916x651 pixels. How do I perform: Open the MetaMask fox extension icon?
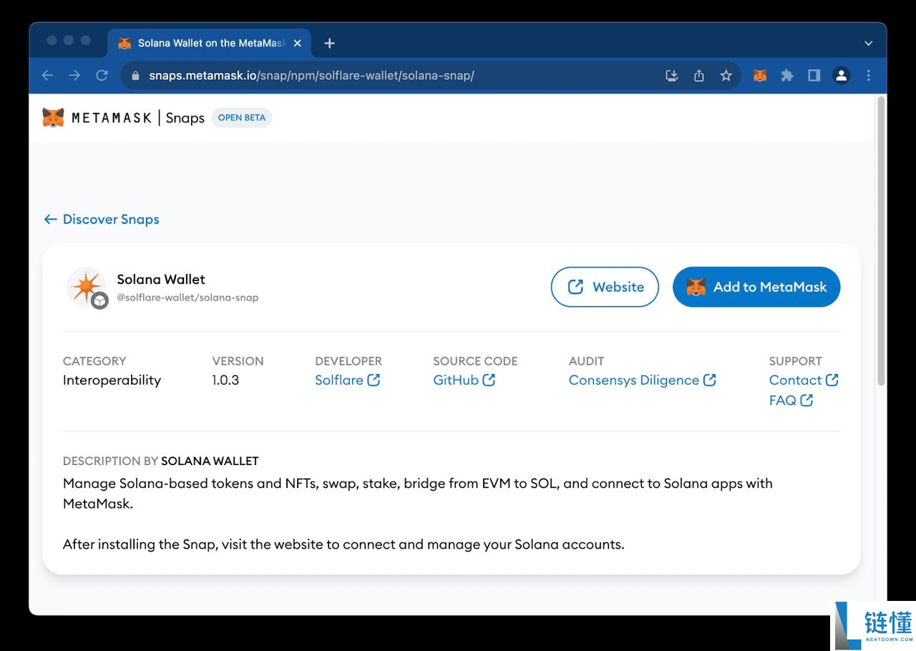coord(760,75)
